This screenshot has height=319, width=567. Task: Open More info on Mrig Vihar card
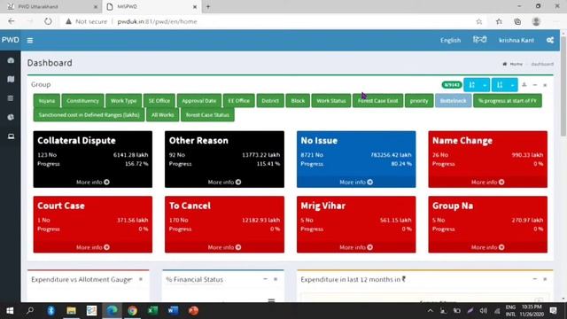(x=356, y=247)
